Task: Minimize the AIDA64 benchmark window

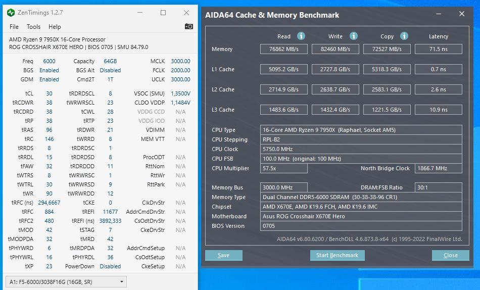Action: click(x=439, y=14)
